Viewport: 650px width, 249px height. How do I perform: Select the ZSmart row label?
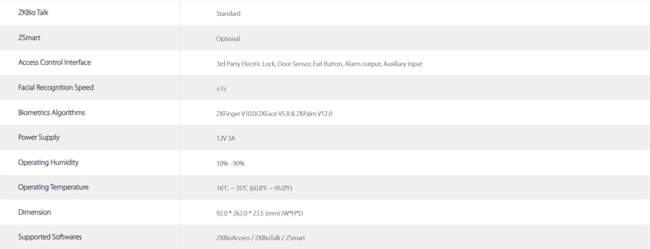(x=29, y=38)
